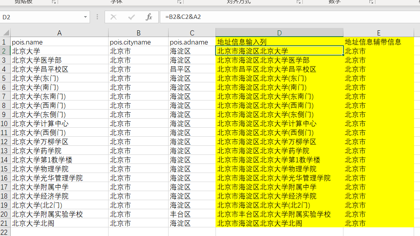Click cell '北京大学光华管理学院' in column A
Image resolution: width=420 pixels, height=236 pixels.
60,178
